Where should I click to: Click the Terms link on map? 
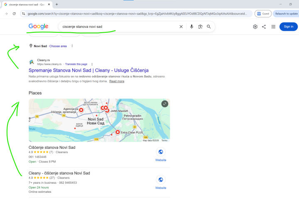(x=164, y=141)
